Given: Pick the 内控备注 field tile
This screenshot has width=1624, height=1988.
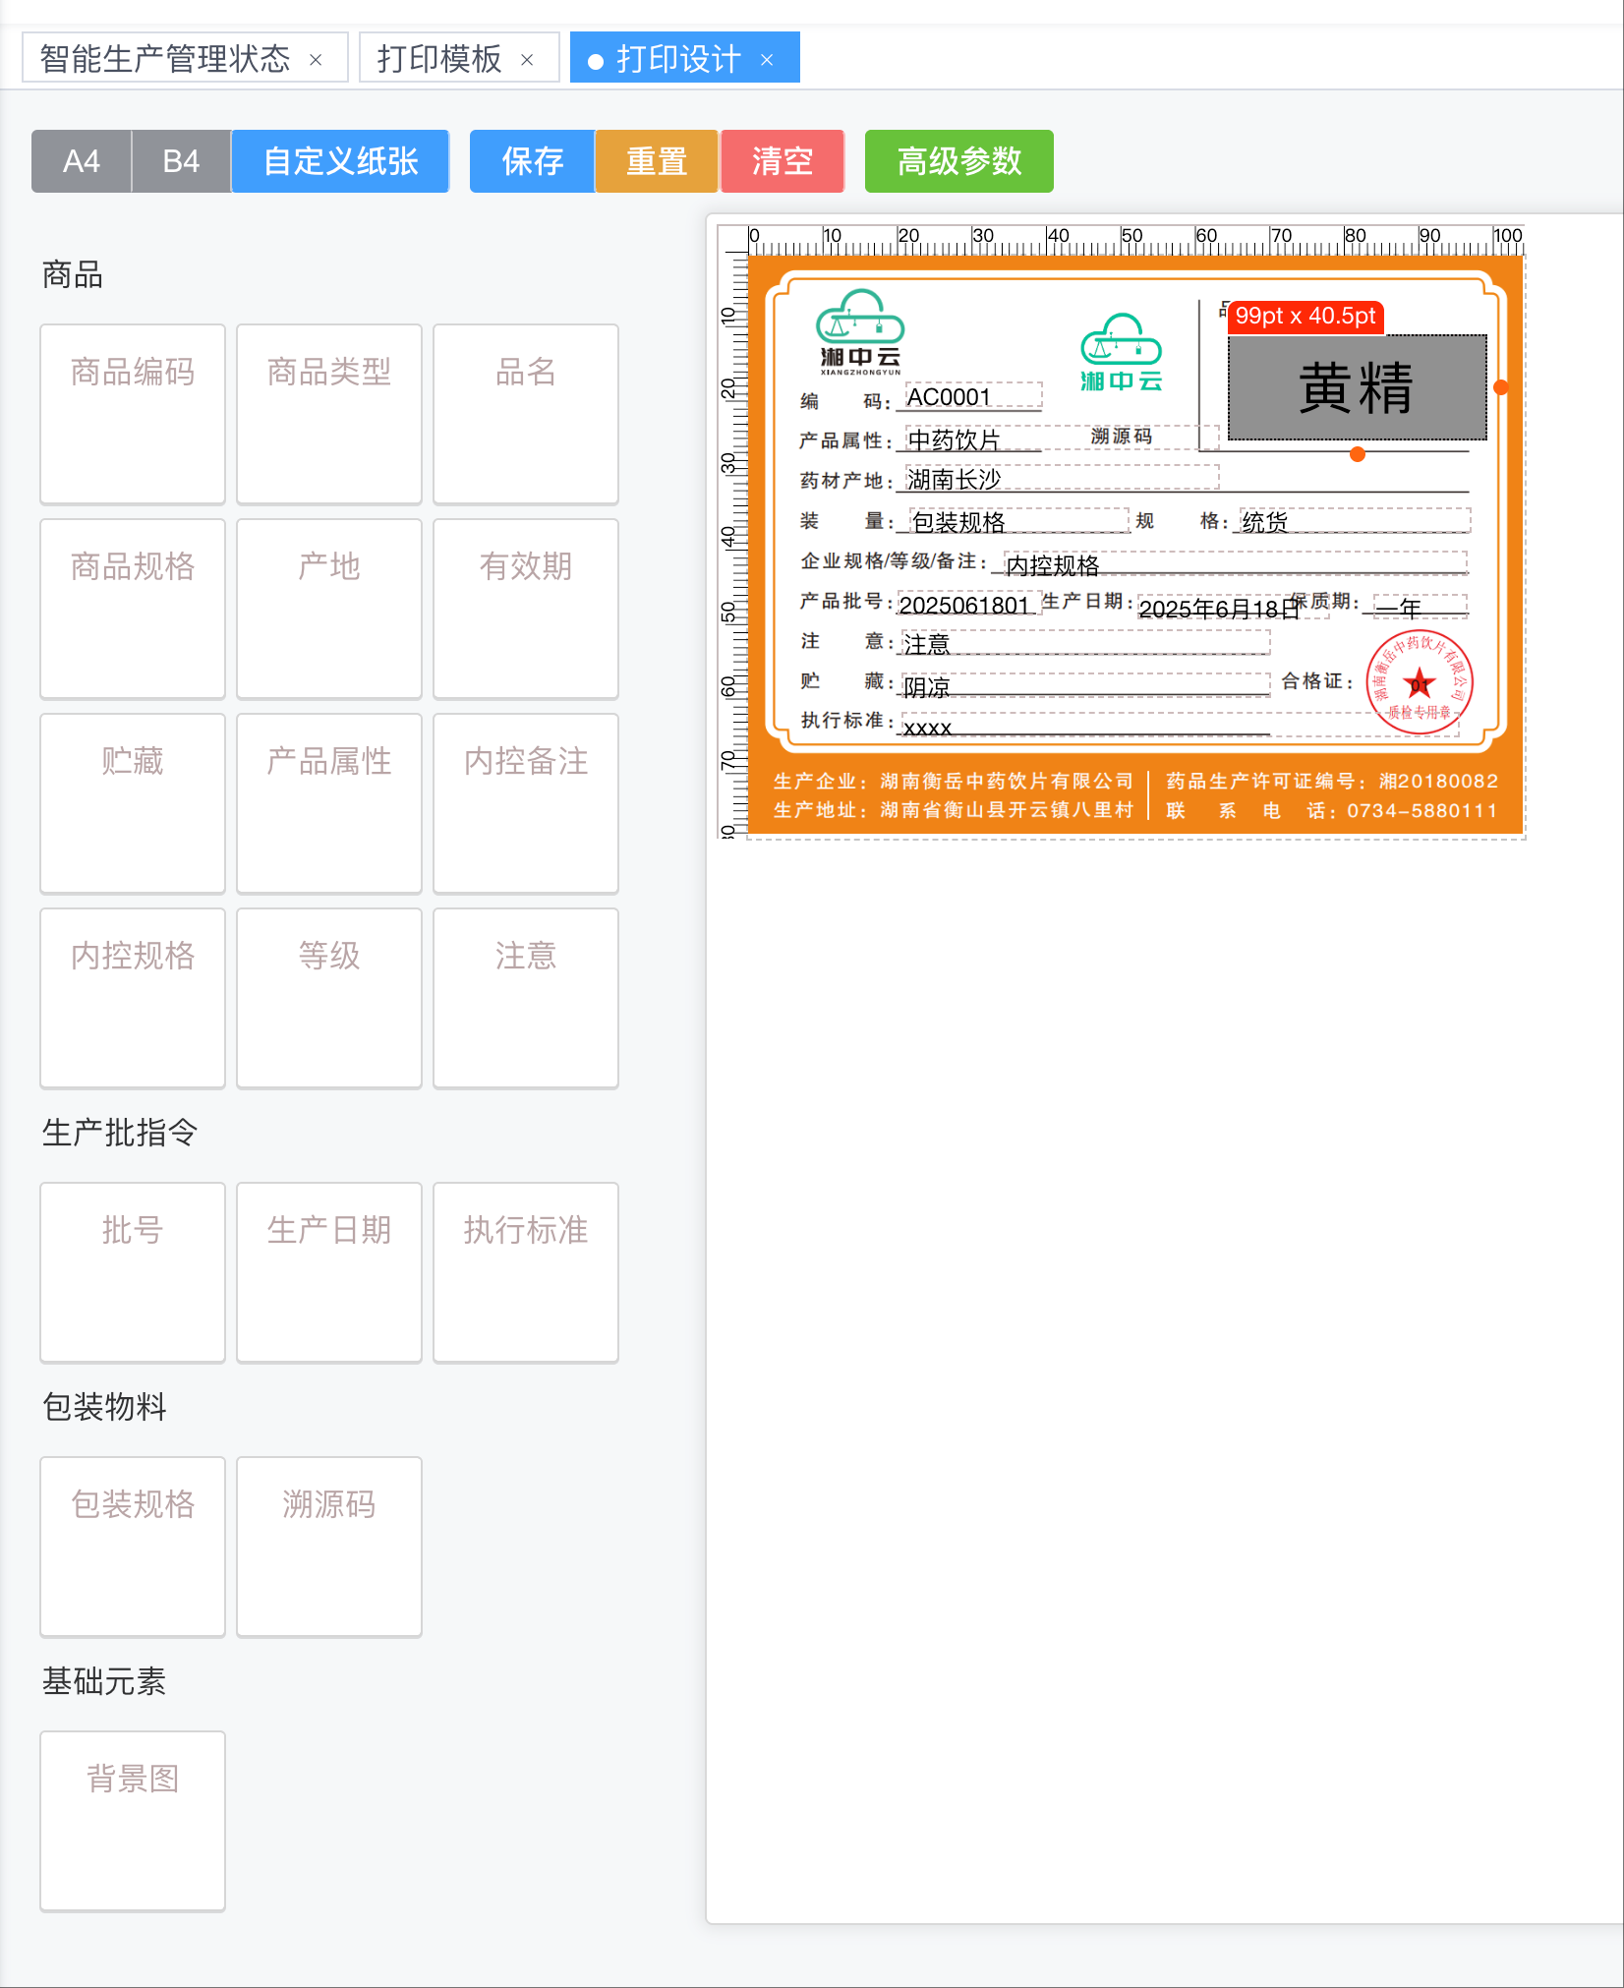Looking at the screenshot, I should point(526,803).
